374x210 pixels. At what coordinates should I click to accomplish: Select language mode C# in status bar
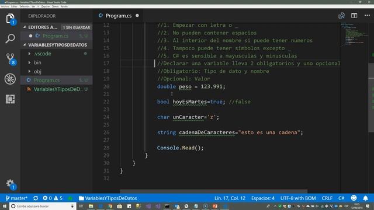pos(341,198)
